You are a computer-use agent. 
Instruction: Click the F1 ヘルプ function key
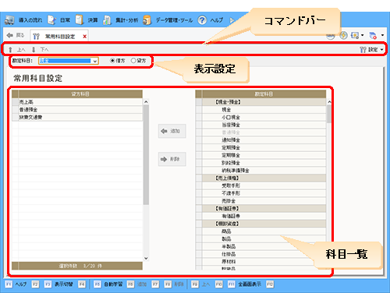tap(16, 284)
